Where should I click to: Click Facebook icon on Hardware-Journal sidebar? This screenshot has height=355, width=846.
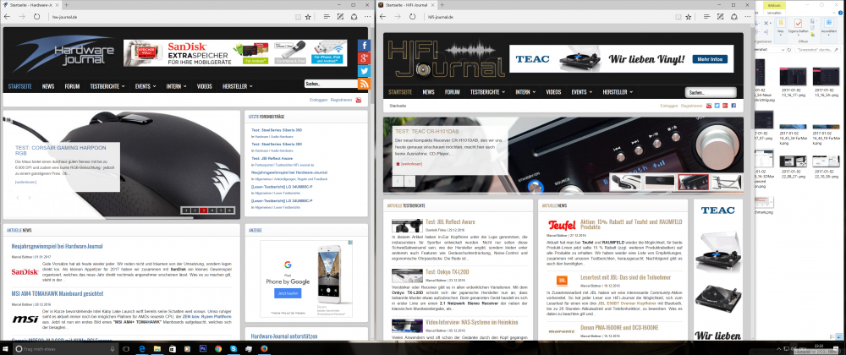(365, 46)
